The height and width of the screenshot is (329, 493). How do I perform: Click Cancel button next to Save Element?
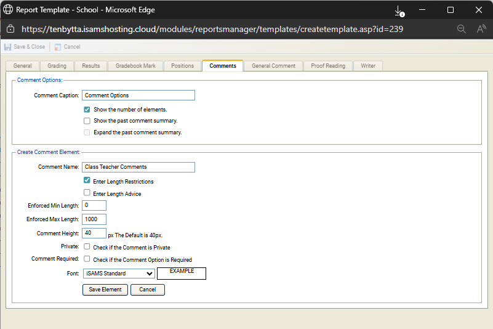point(147,290)
